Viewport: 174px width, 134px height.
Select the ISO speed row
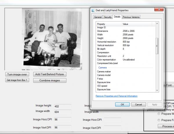126,86
